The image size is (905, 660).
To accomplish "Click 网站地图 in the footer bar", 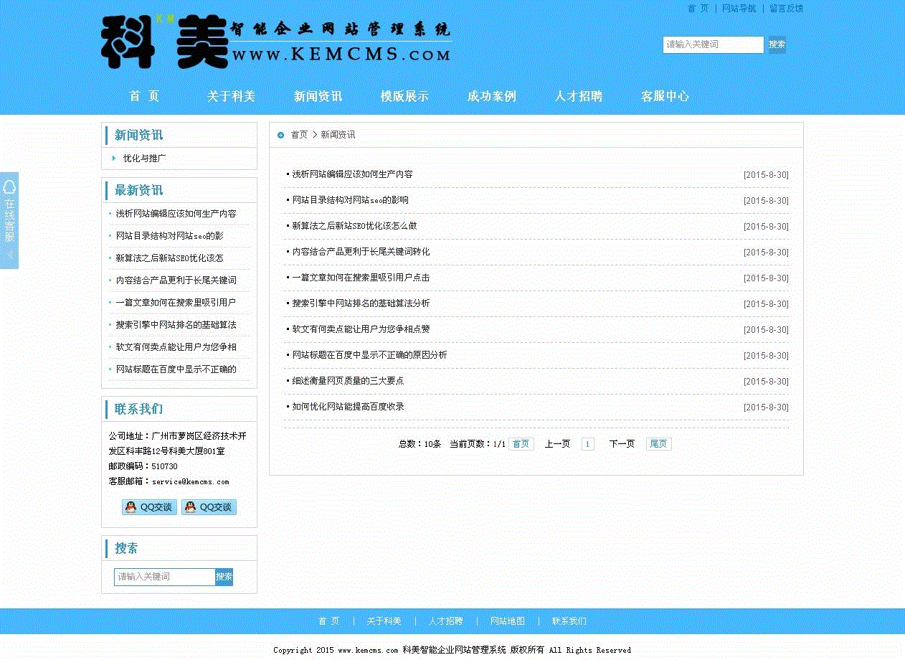I will pos(508,621).
